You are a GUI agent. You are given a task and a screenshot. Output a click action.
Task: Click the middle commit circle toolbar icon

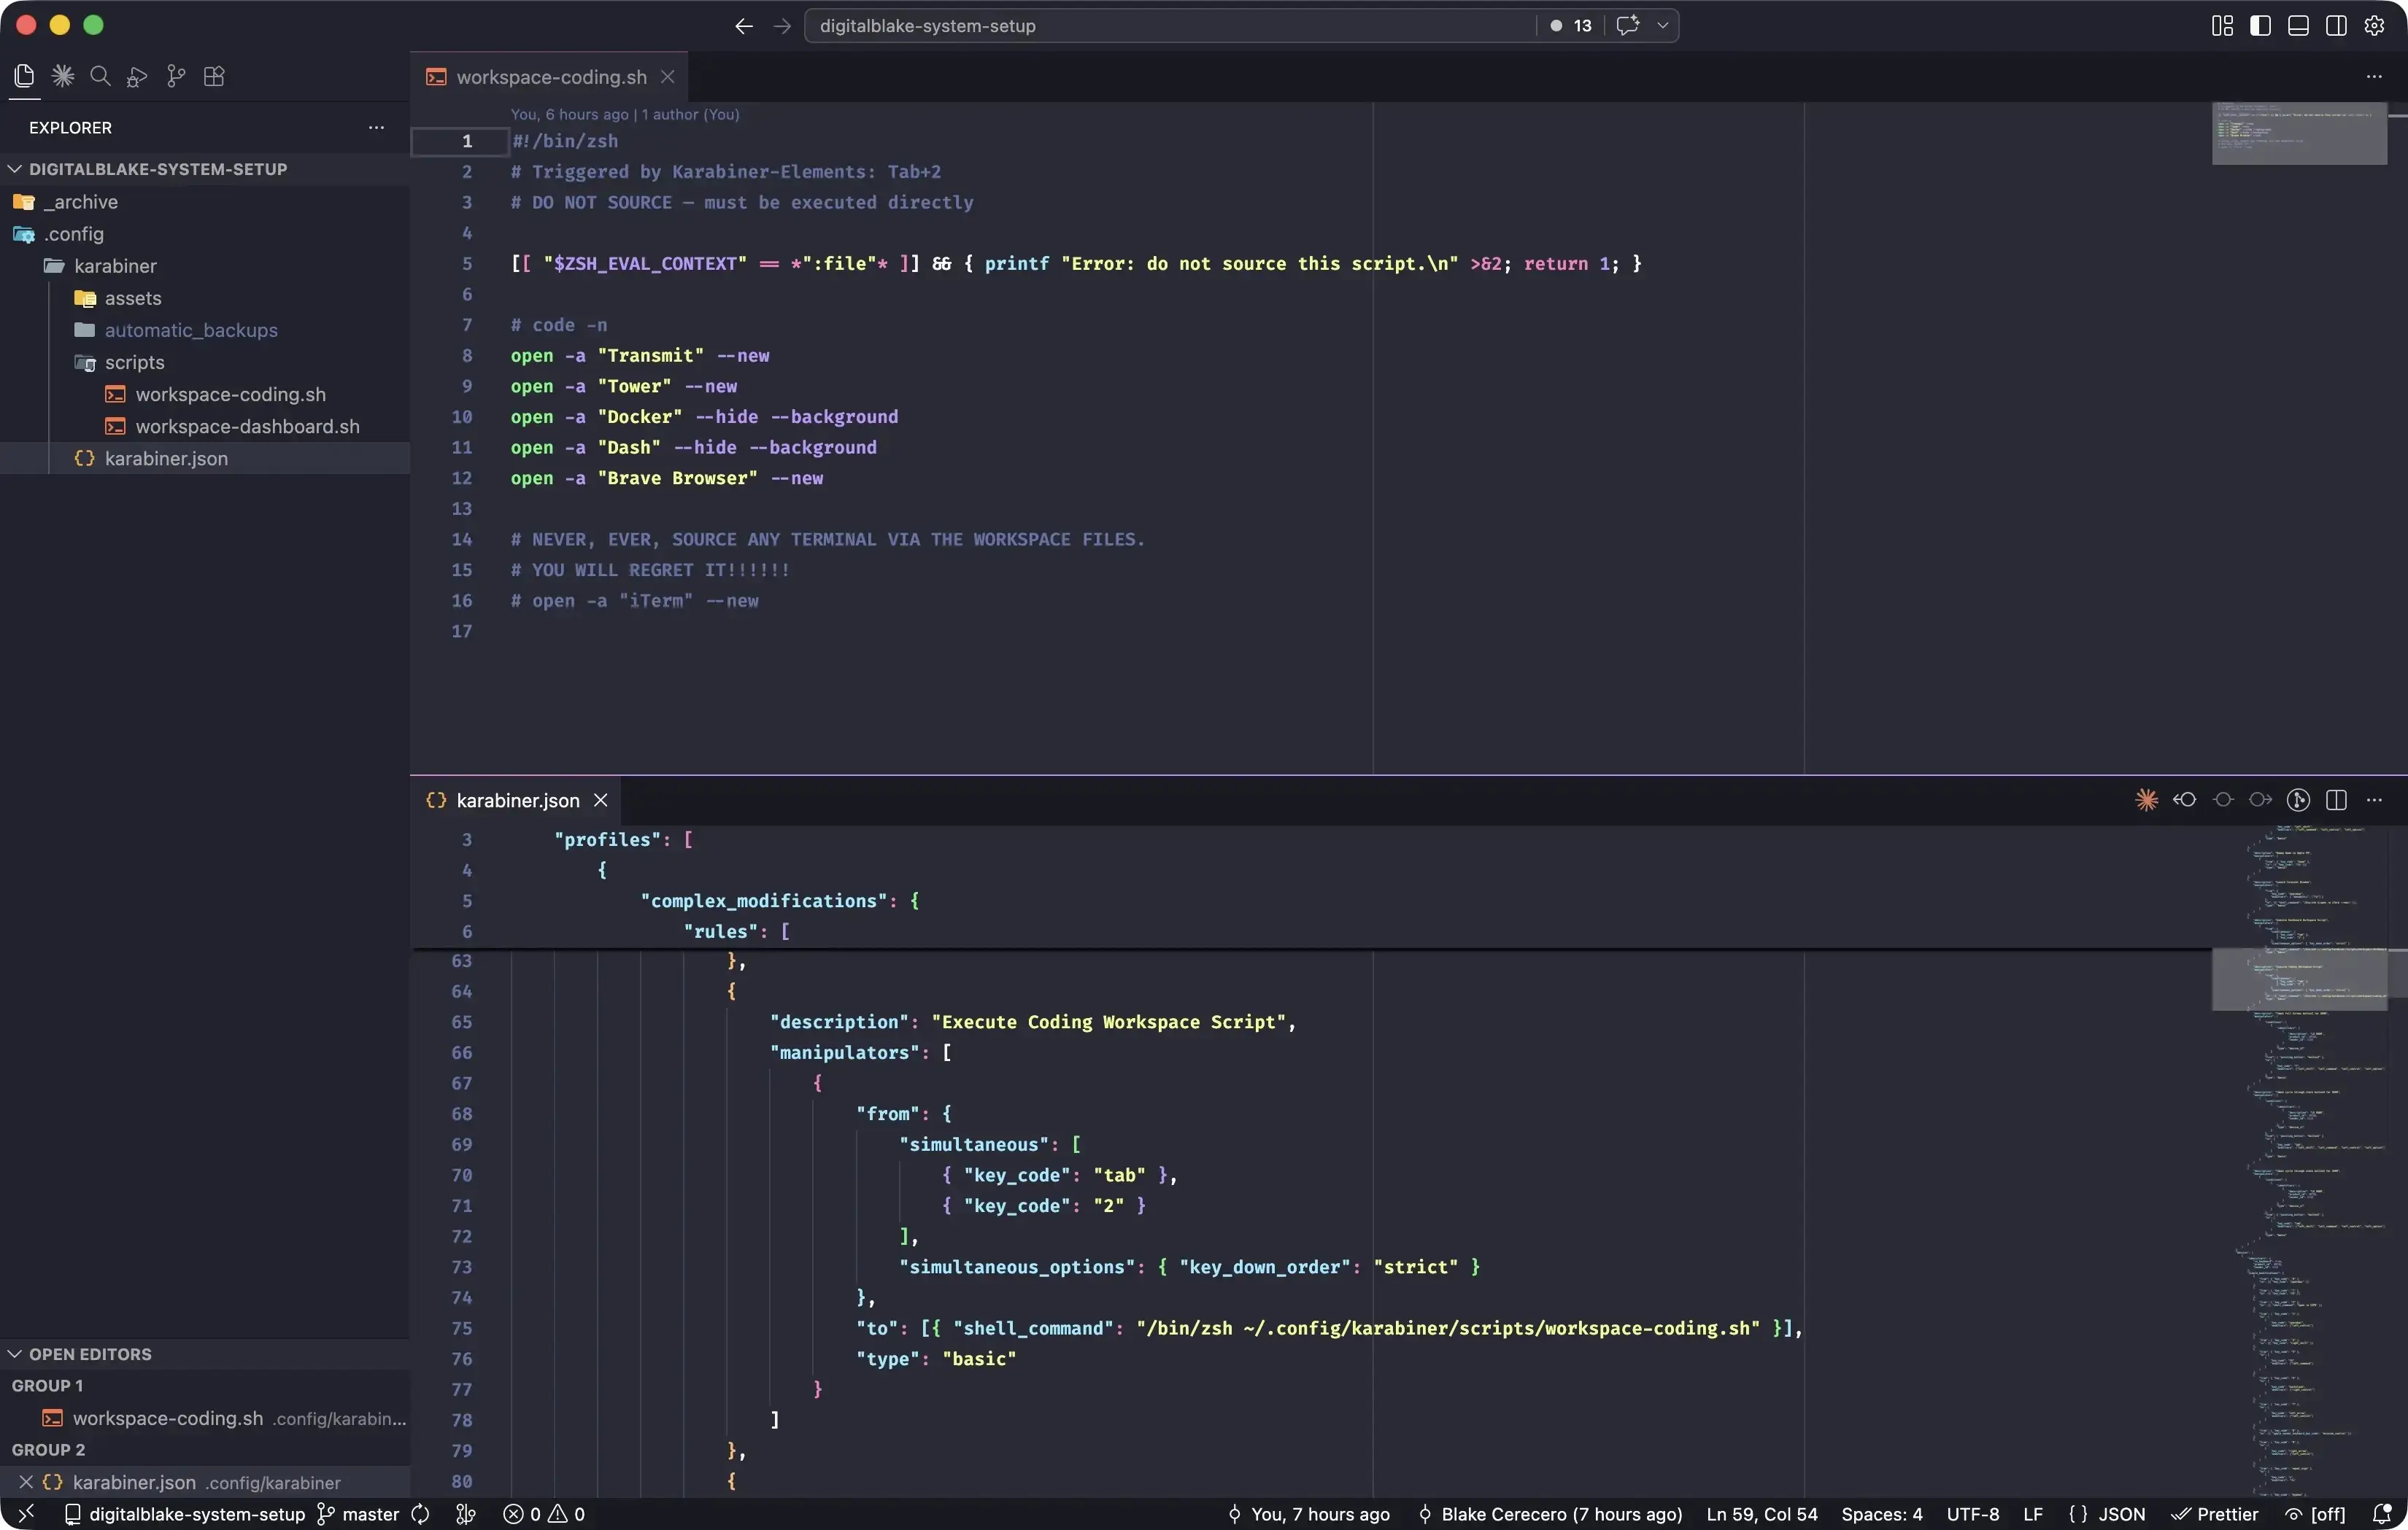(2222, 799)
